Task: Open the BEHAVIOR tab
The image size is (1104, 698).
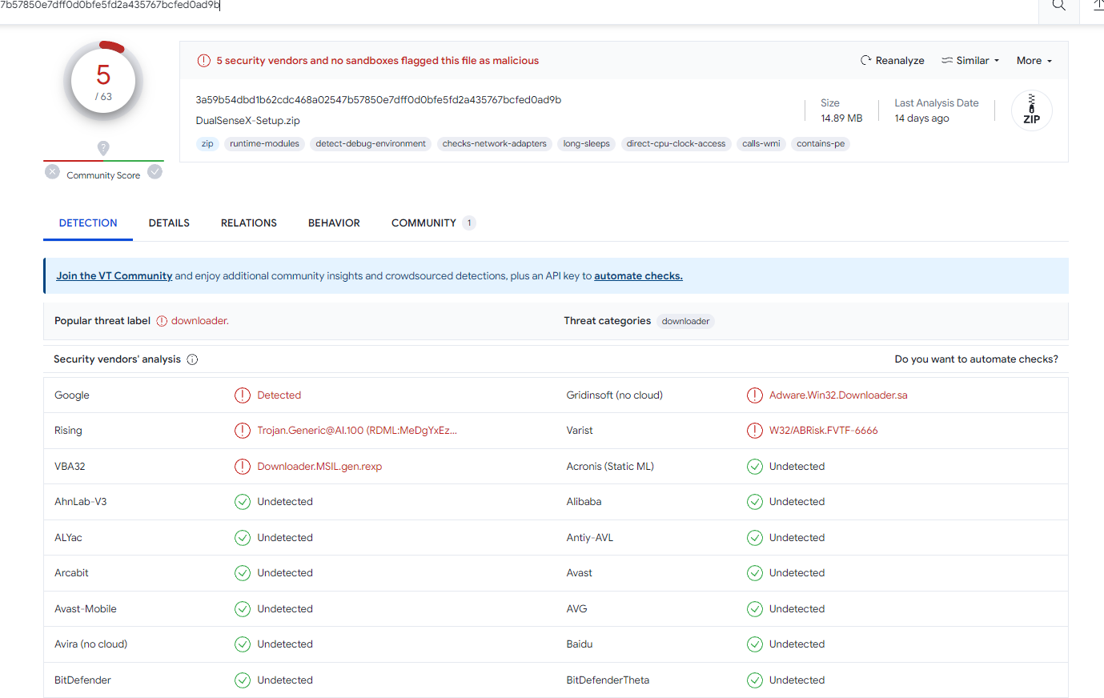Action: [334, 223]
